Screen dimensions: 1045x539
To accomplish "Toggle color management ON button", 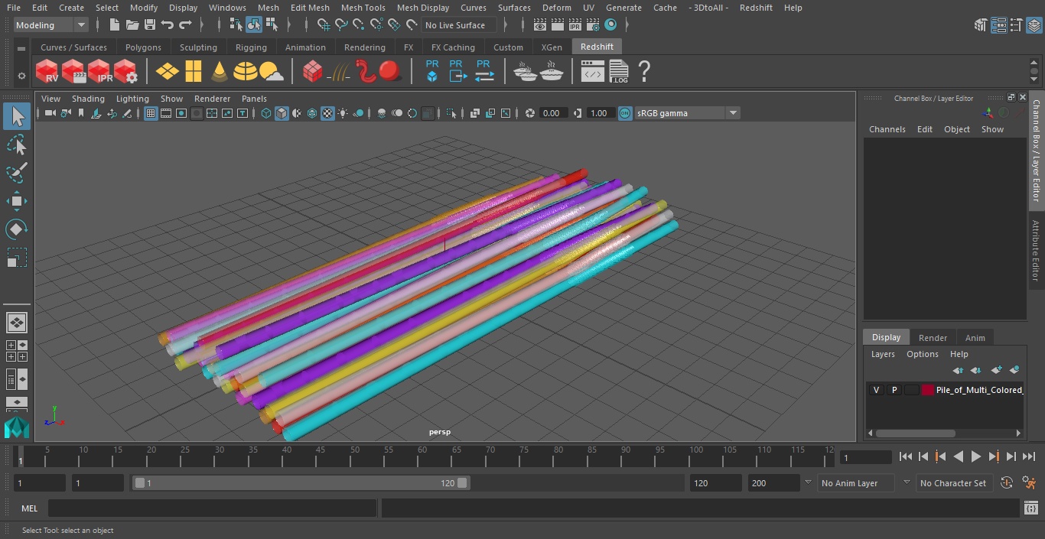I will 625,113.
